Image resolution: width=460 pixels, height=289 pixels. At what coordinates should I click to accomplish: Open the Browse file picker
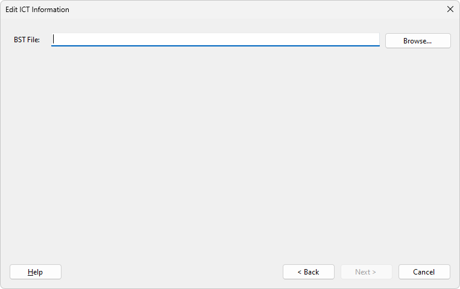(x=417, y=41)
